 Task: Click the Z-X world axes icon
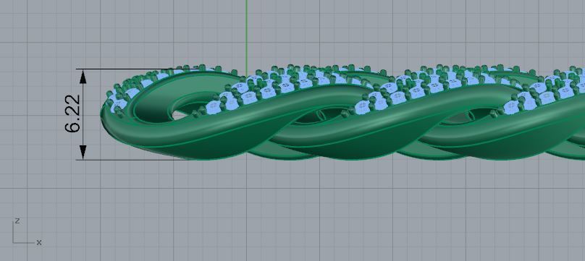pyautogui.click(x=27, y=232)
